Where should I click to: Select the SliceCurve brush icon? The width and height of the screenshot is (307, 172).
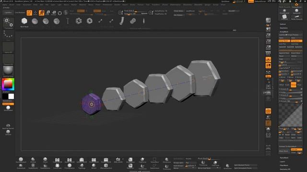[166, 161]
